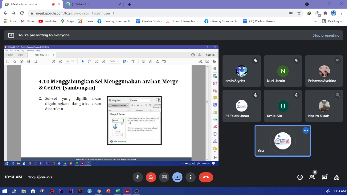347x195 pixels.
Task: Open the meeting details info icon
Action: pos(300,177)
